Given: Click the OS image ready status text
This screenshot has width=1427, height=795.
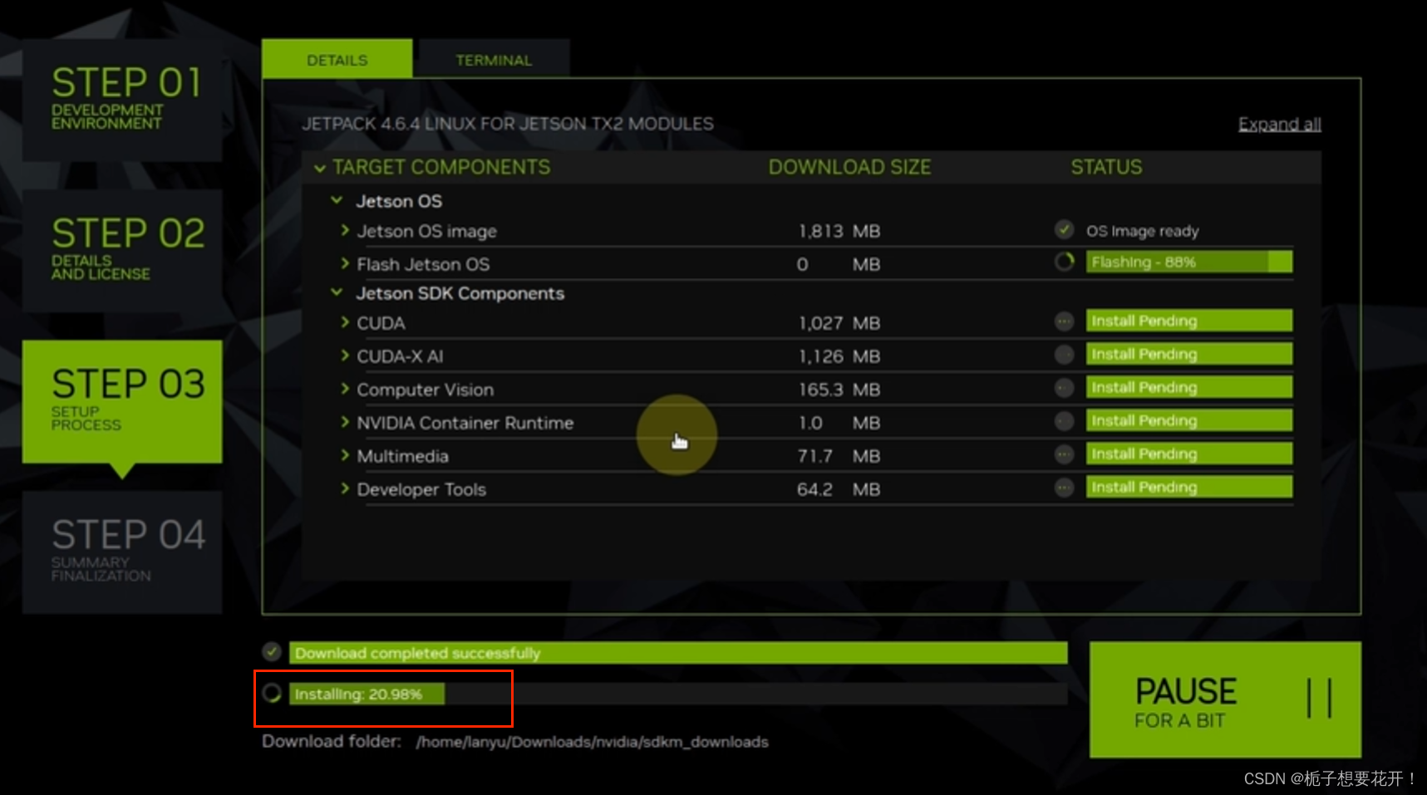Looking at the screenshot, I should click(x=1143, y=231).
